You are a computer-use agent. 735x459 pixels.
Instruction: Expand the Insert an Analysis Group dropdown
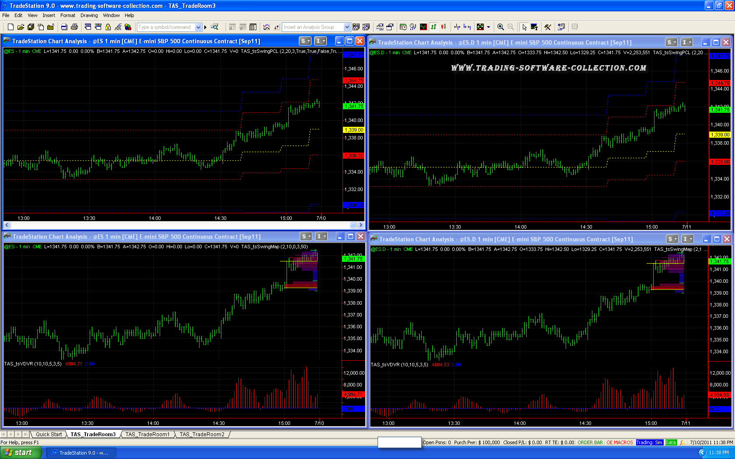[347, 27]
